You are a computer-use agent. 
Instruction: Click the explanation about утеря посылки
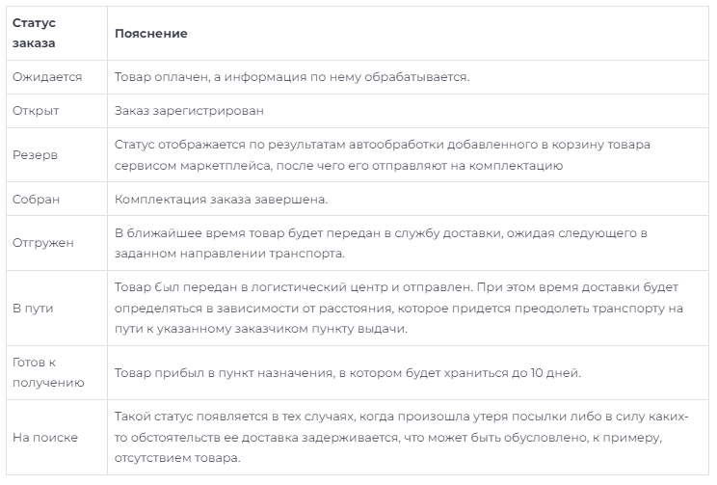click(x=401, y=437)
